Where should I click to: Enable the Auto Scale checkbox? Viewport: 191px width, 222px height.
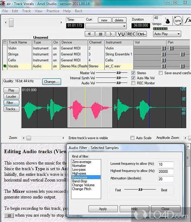(132, 138)
